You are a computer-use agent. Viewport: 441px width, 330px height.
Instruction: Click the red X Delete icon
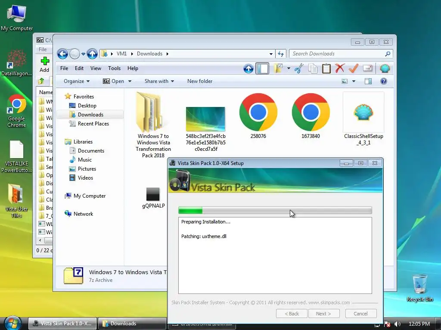(340, 68)
